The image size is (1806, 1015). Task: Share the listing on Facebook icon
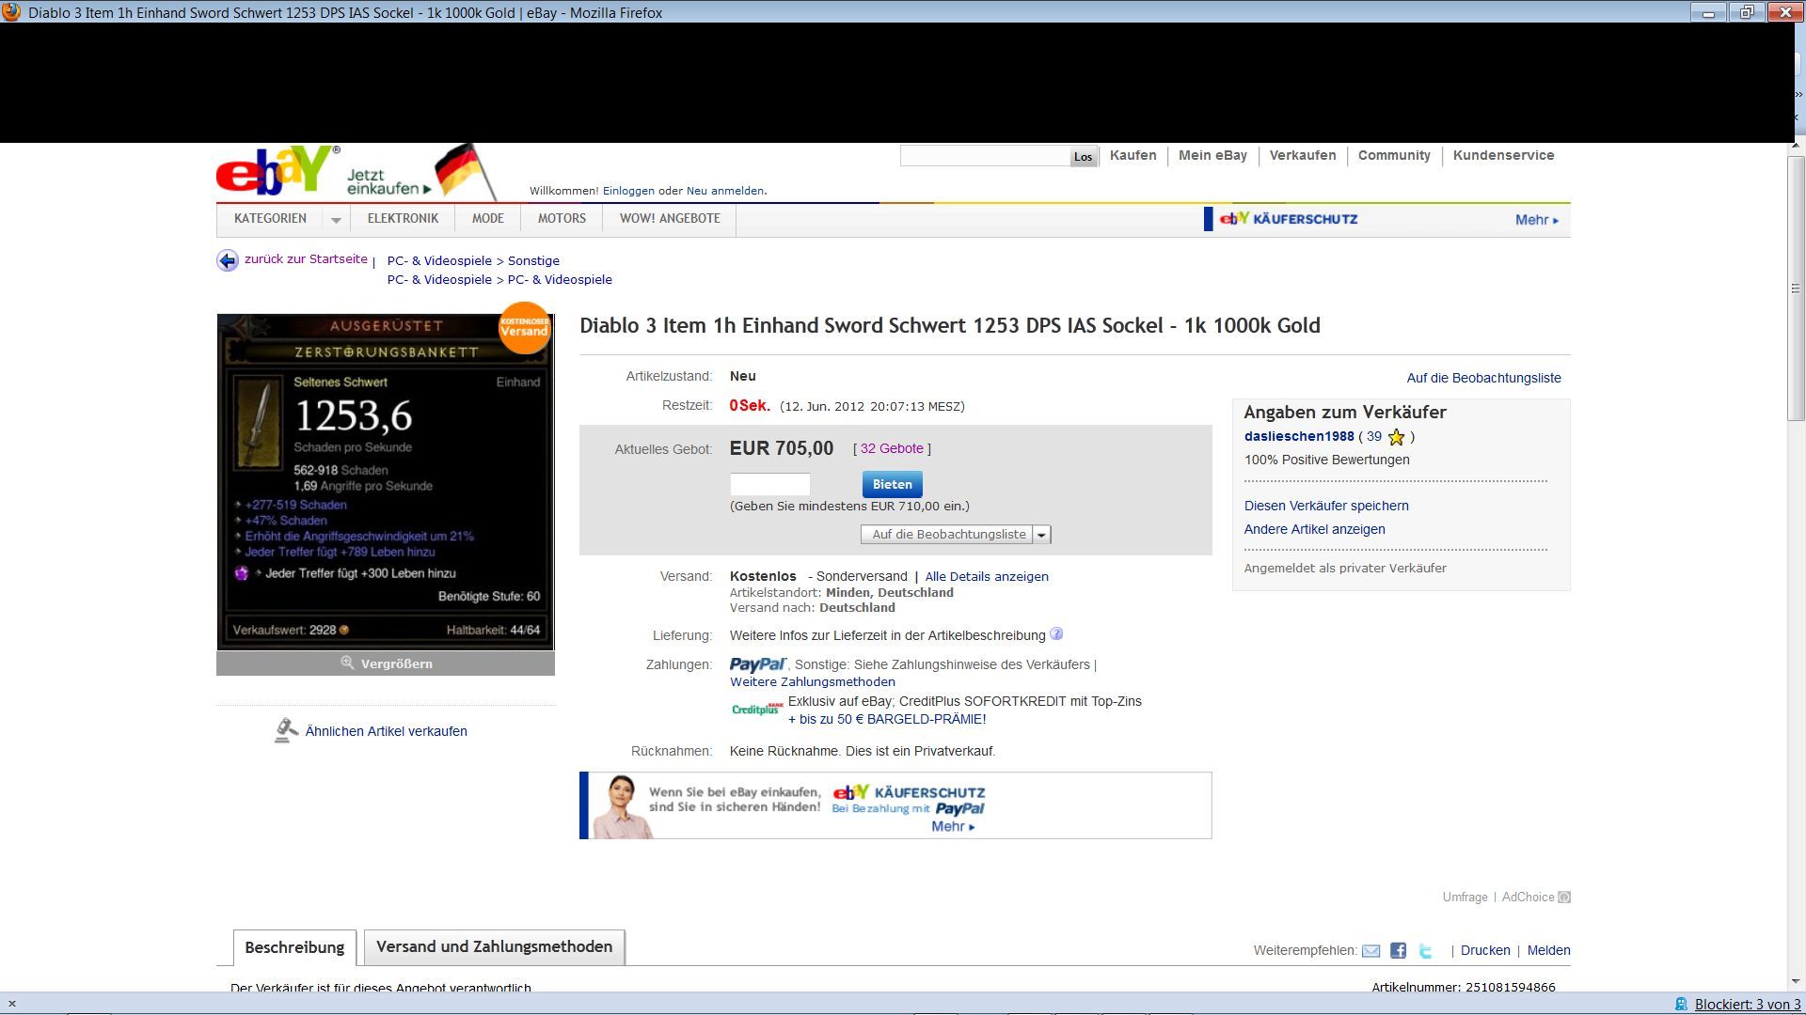(1399, 950)
